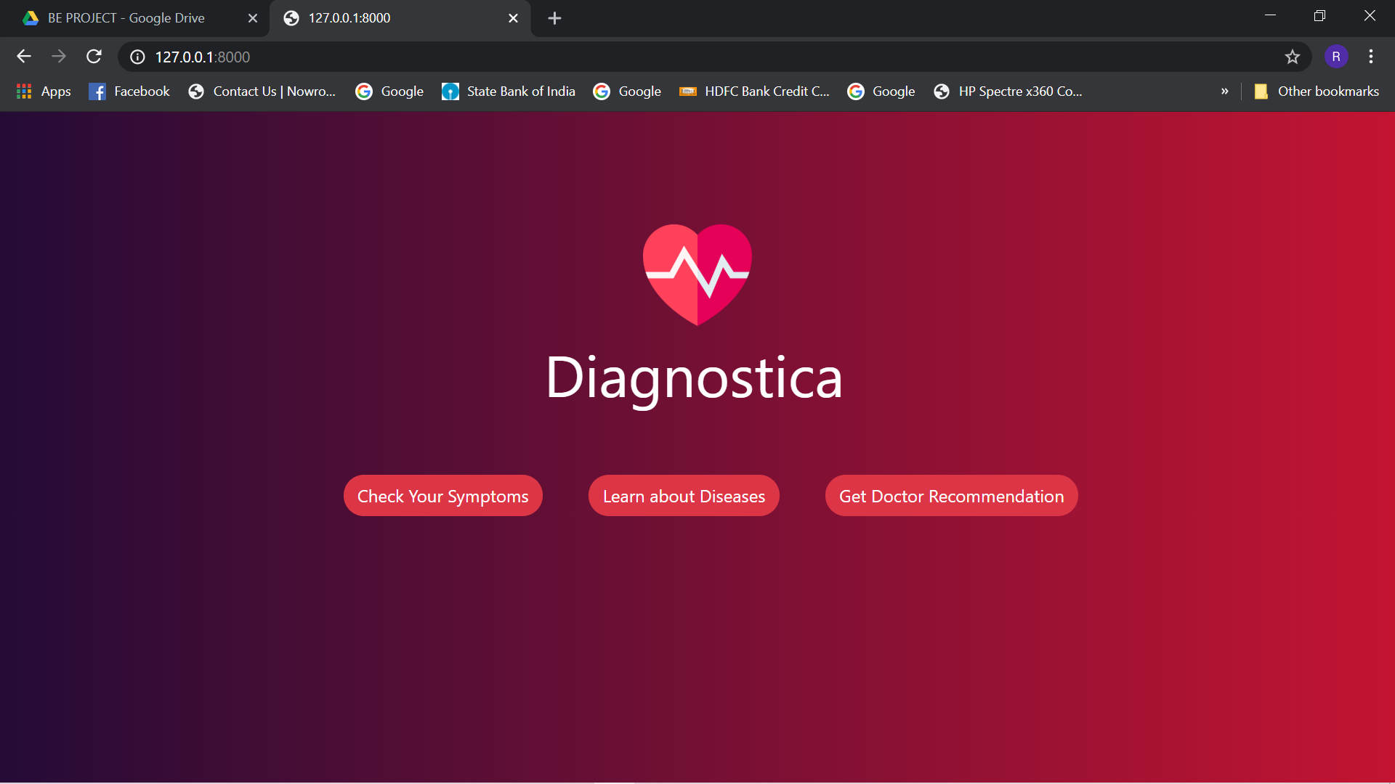The image size is (1395, 784).
Task: Click the browser forward arrow
Action: coord(59,57)
